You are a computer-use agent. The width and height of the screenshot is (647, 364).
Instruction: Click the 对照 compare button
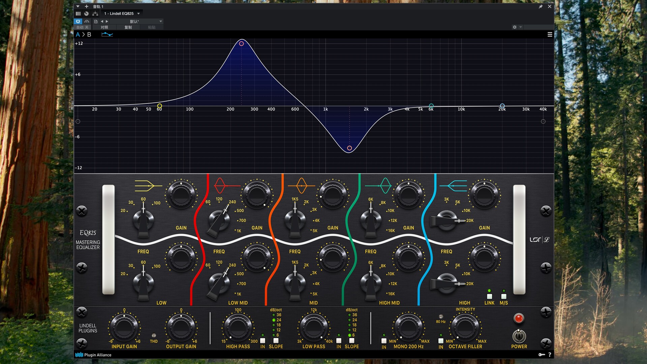[104, 27]
